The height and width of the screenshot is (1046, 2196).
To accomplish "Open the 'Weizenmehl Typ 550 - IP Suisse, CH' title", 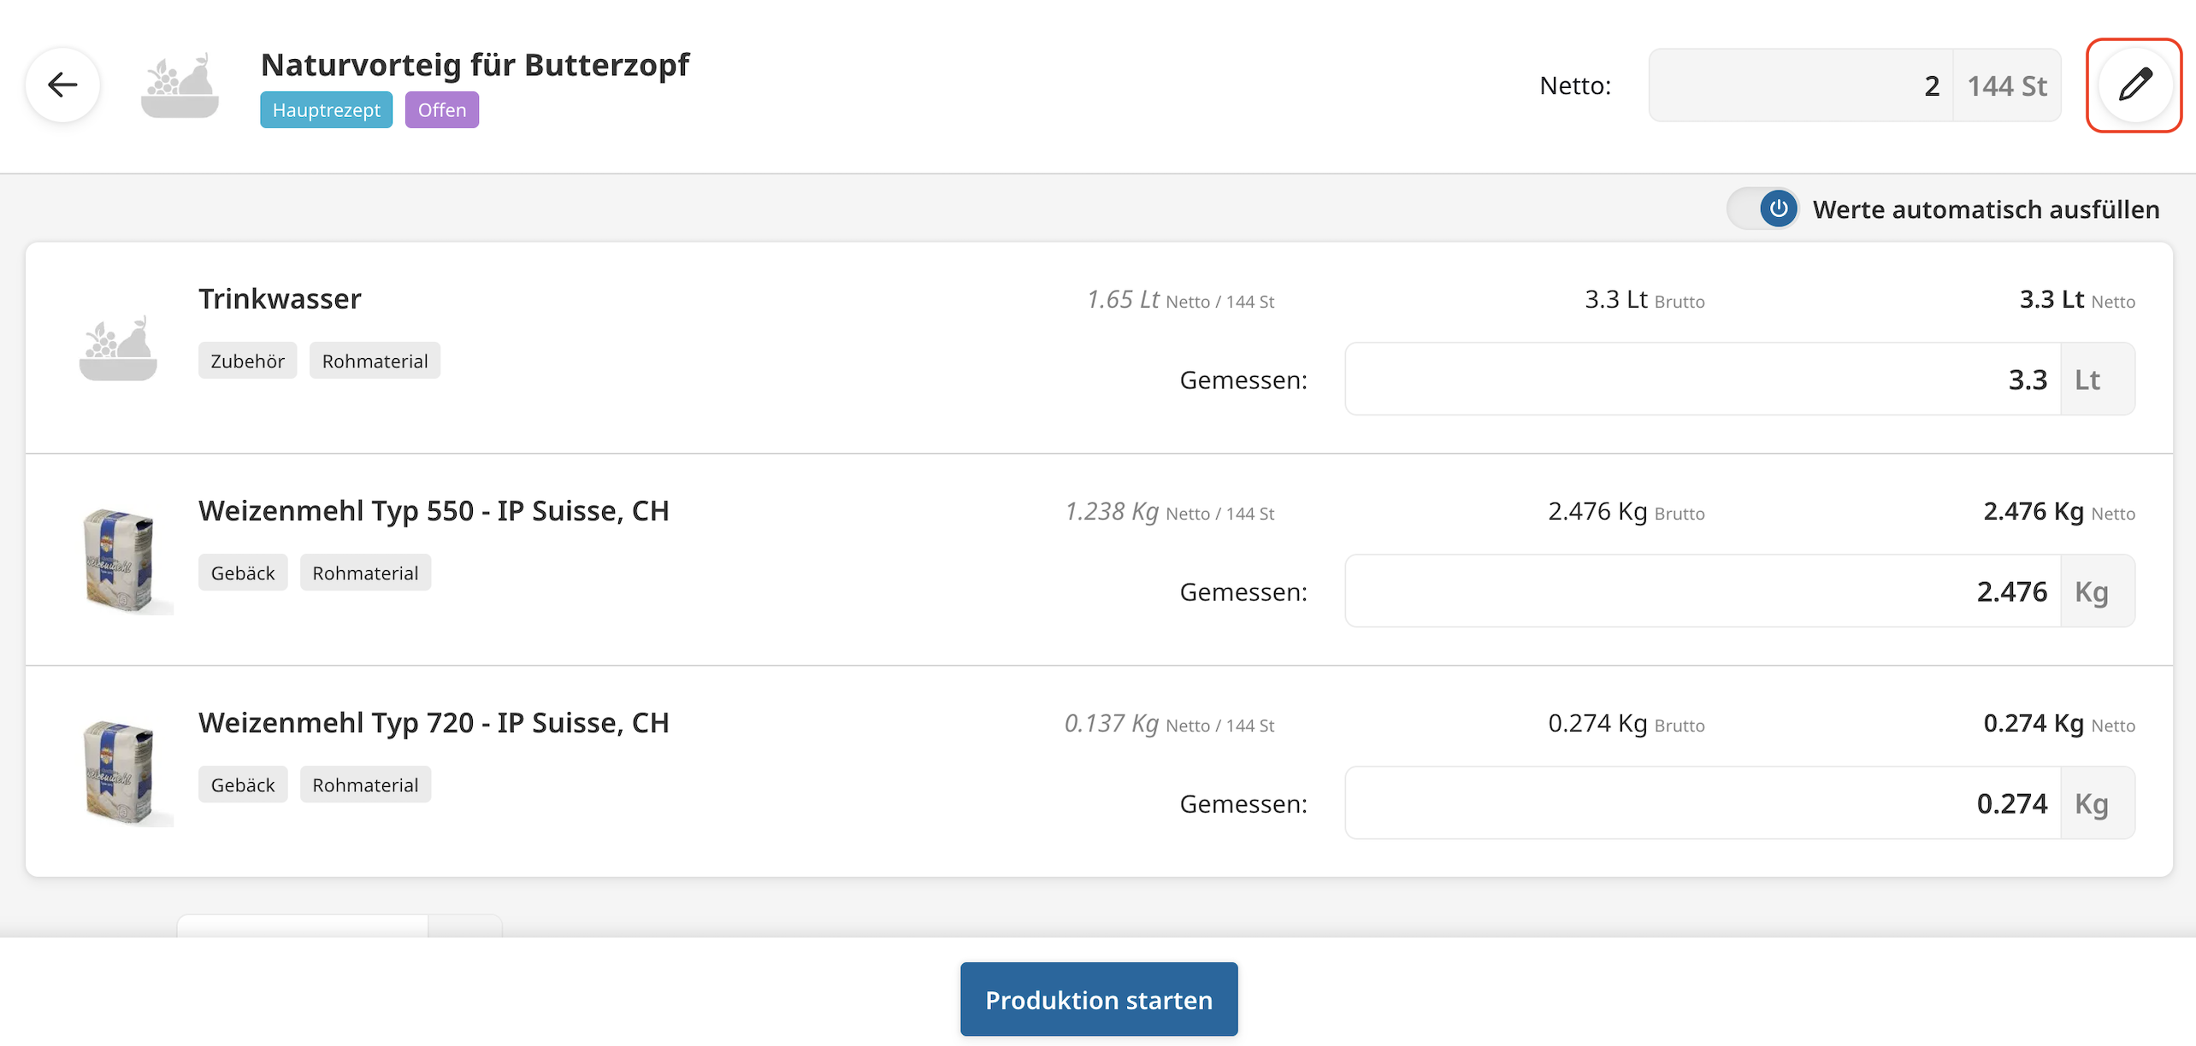I will click(434, 511).
